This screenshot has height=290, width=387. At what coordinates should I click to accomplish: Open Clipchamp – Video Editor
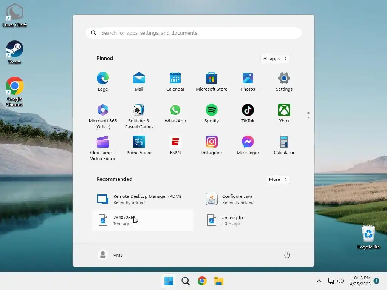103,148
